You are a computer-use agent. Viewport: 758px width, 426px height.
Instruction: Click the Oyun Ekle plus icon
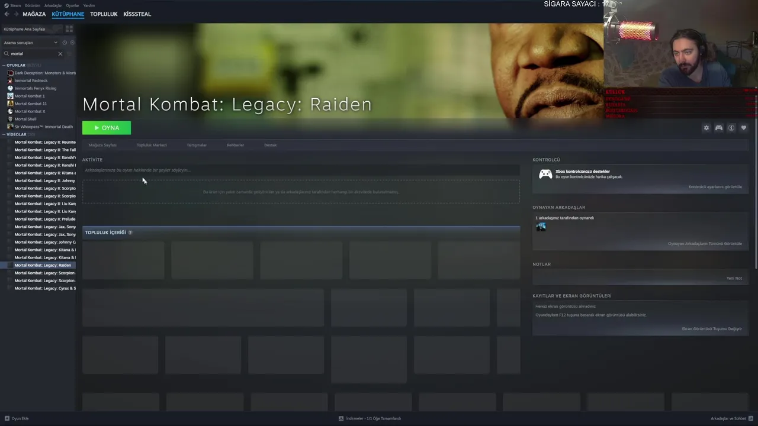point(7,418)
